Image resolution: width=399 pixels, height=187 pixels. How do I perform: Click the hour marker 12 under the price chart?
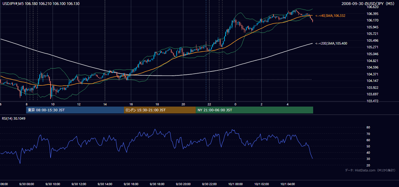79,104
